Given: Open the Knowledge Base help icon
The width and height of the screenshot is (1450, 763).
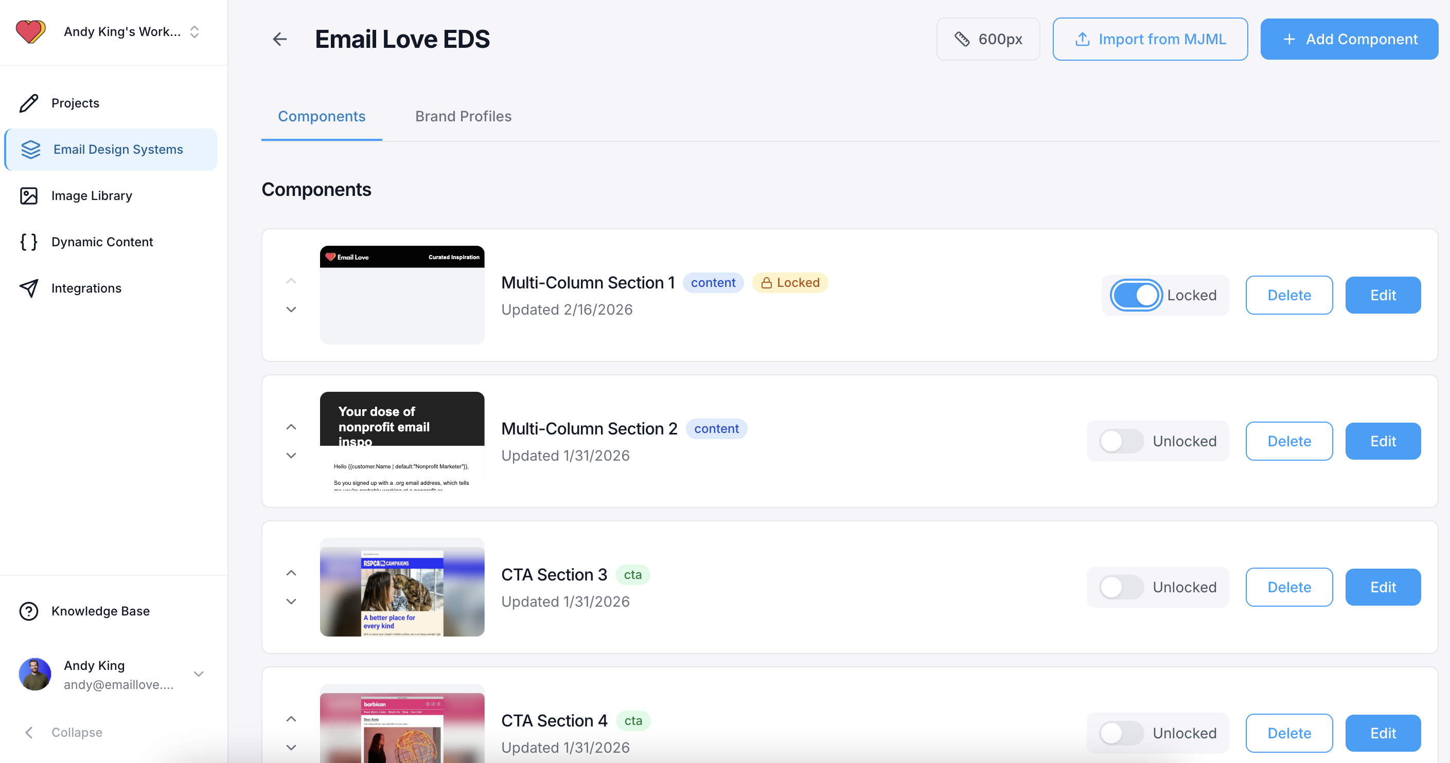Looking at the screenshot, I should (x=29, y=611).
